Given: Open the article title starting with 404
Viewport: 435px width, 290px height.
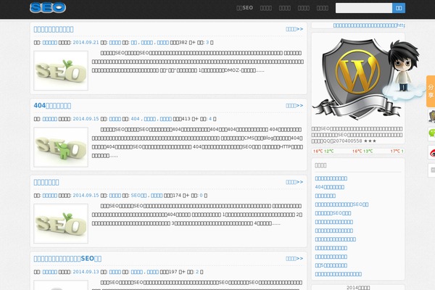Looking at the screenshot, I should click(52, 106).
